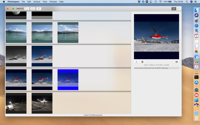
Task: Switch to list view mode
Action: [179, 9]
